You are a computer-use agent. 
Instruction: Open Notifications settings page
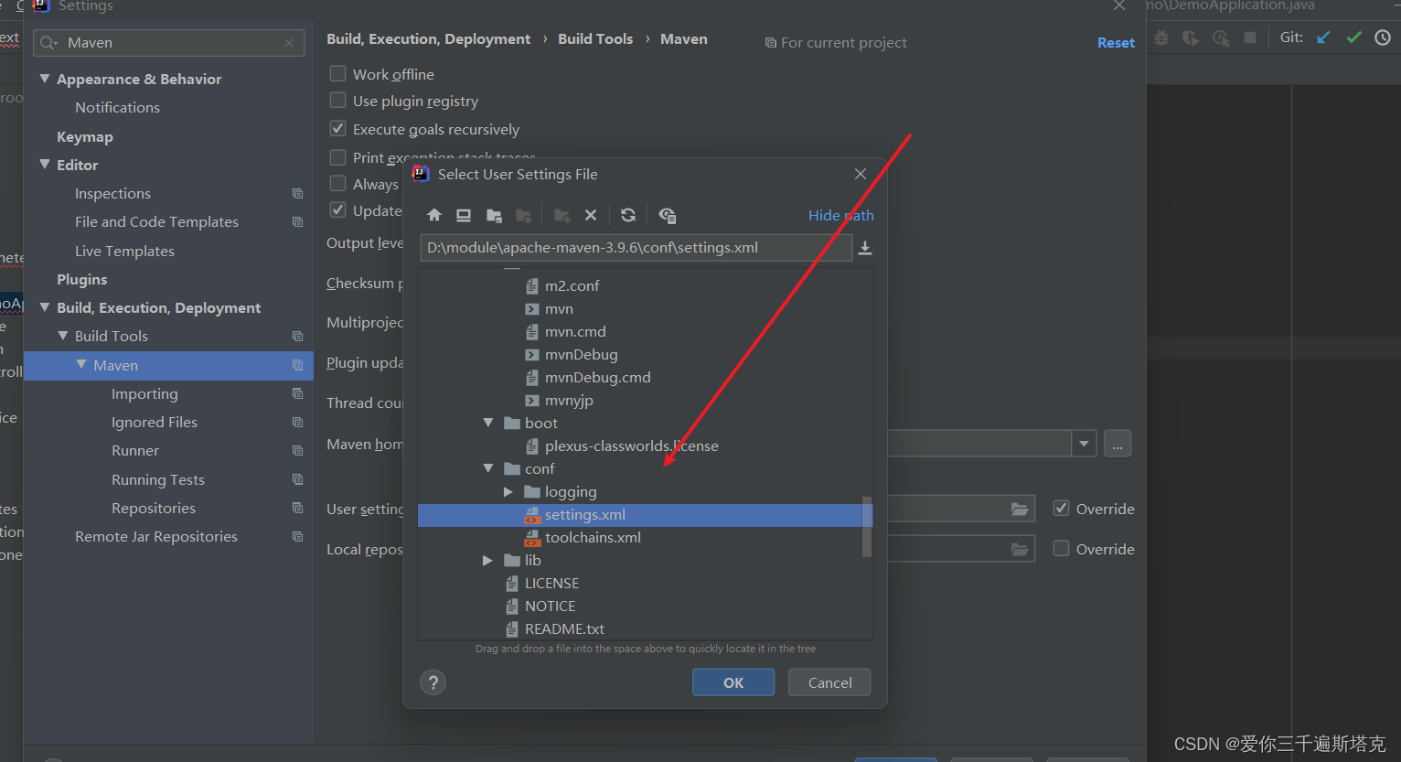coord(117,107)
